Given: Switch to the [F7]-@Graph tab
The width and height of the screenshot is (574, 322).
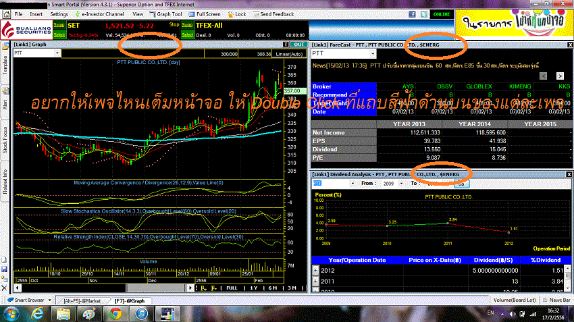Looking at the screenshot, I should click(130, 301).
